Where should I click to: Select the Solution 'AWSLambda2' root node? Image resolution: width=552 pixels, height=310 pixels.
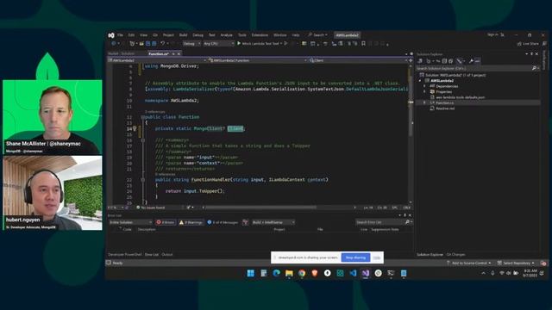coord(452,75)
